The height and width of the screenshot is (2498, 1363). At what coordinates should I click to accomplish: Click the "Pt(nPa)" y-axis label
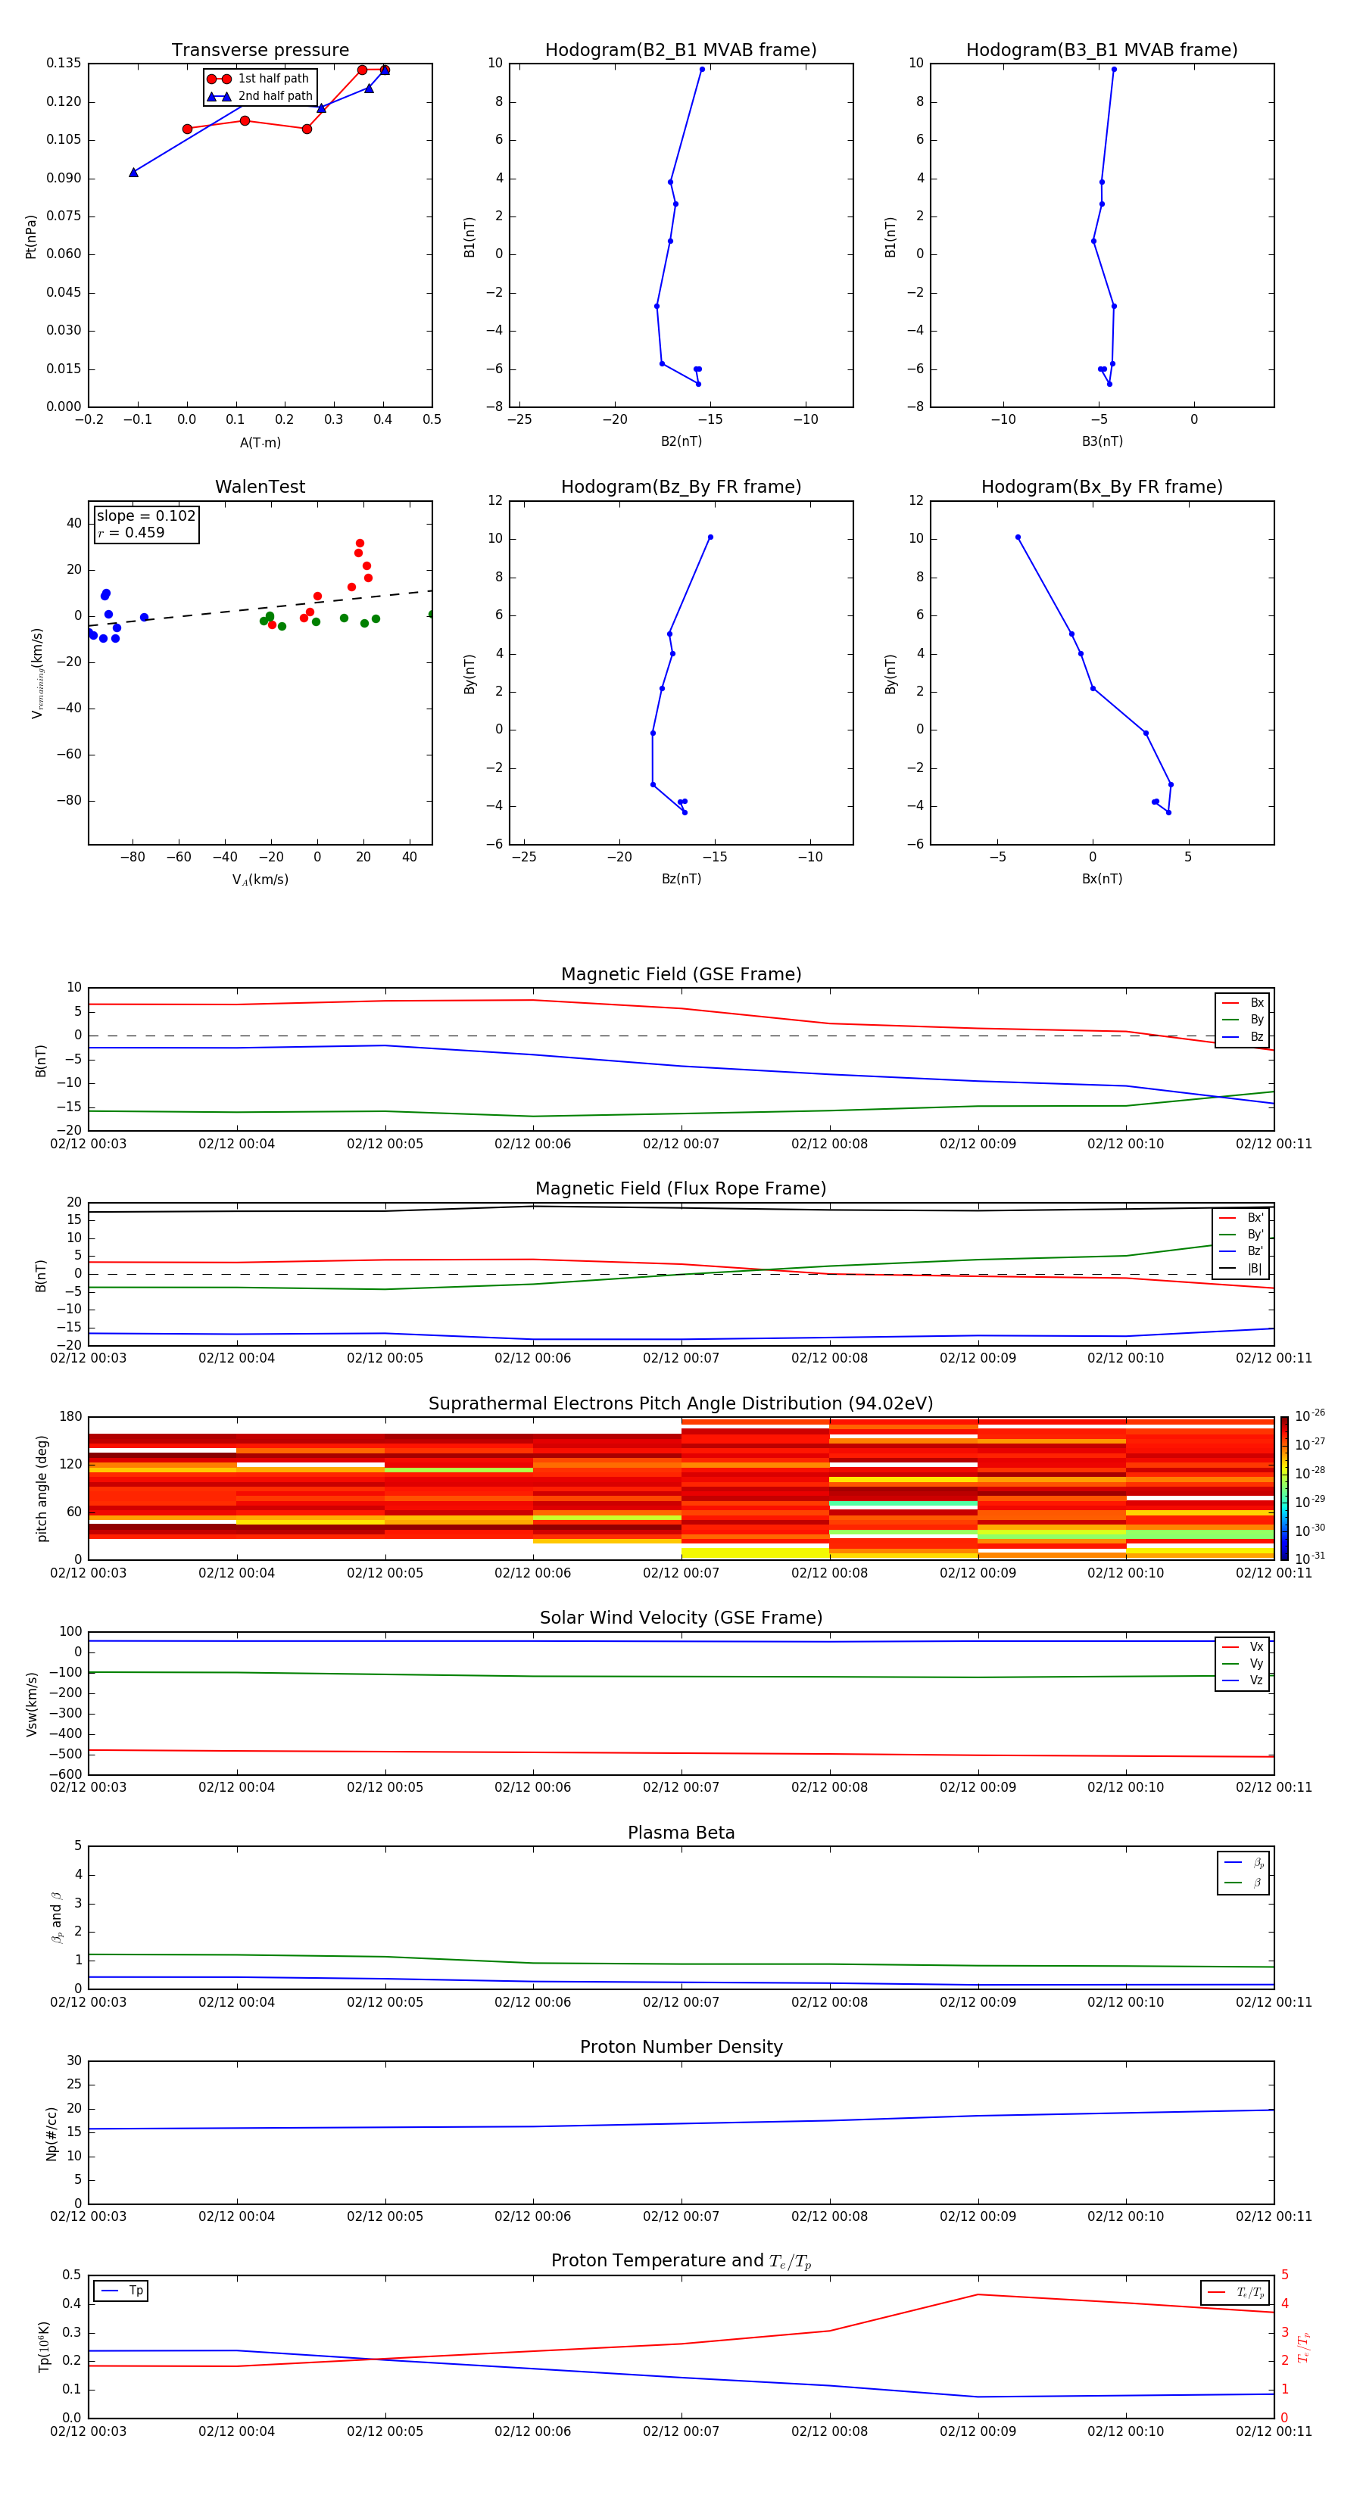(x=30, y=237)
